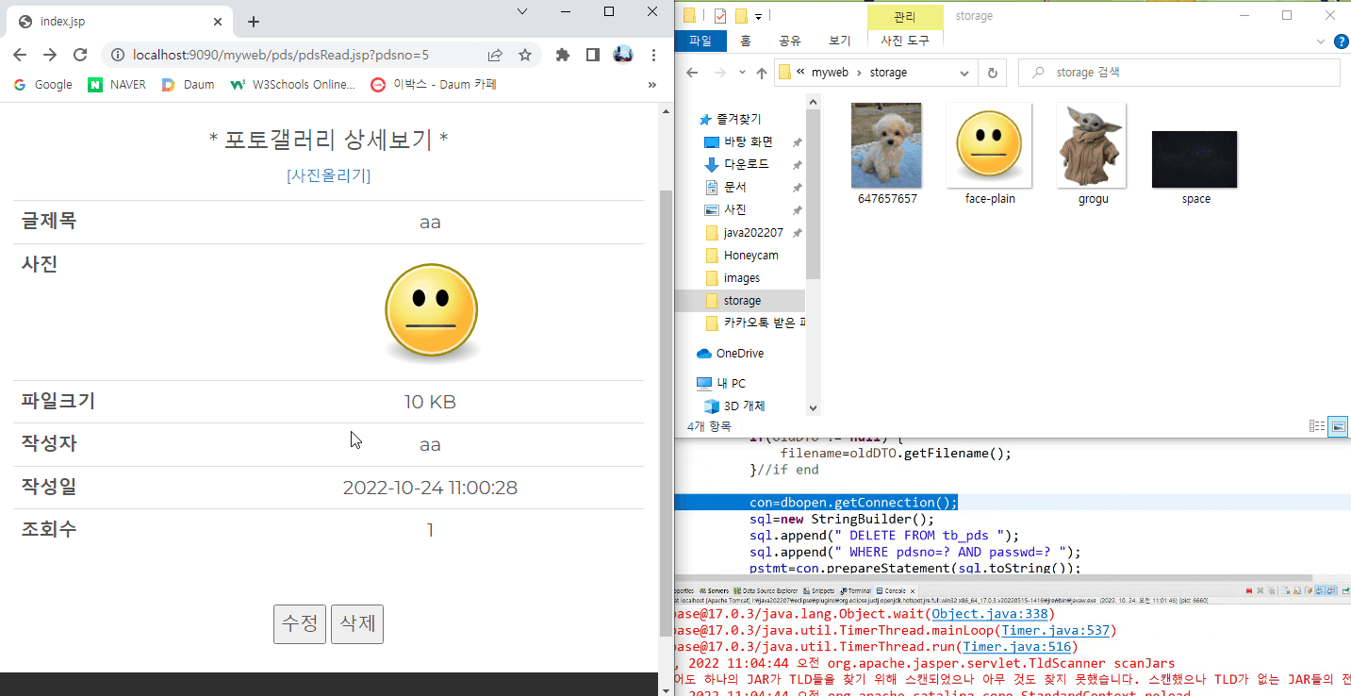Reload the pdsRead.jsp page
This screenshot has width=1351, height=696.
80,55
